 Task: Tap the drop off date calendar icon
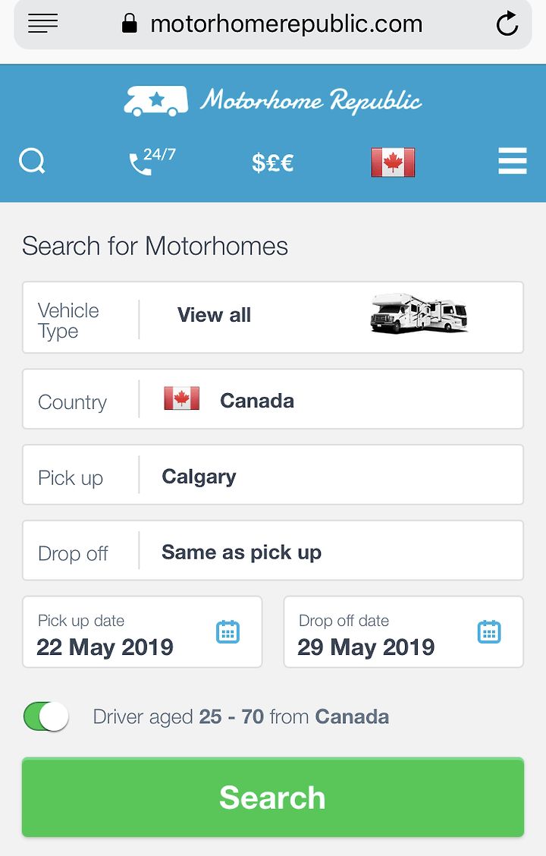coord(489,631)
